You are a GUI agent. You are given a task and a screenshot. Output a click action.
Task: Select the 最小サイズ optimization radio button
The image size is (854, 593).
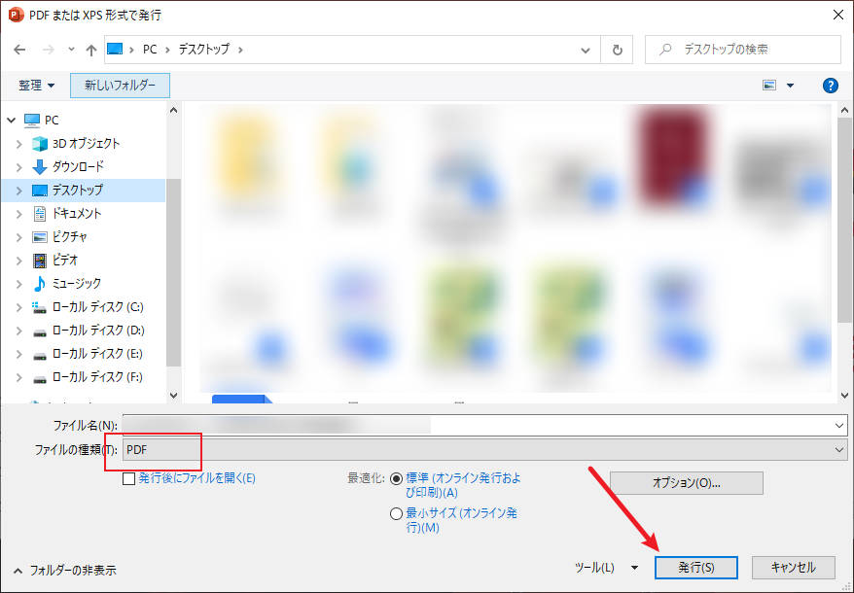[x=396, y=513]
